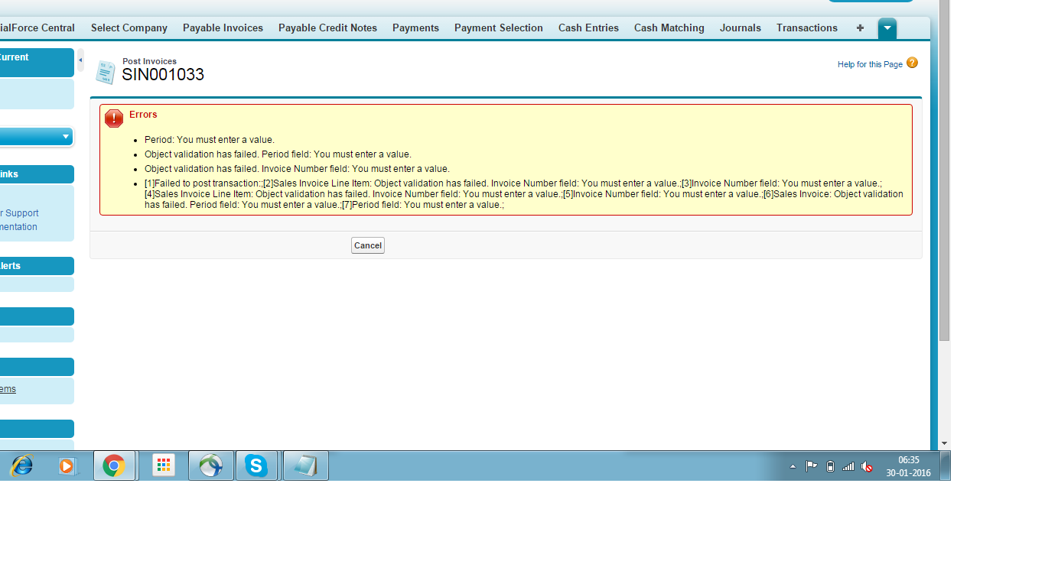Viewport: 1045px width, 587px height.
Task: Click the muted volume tray icon
Action: pos(867,466)
